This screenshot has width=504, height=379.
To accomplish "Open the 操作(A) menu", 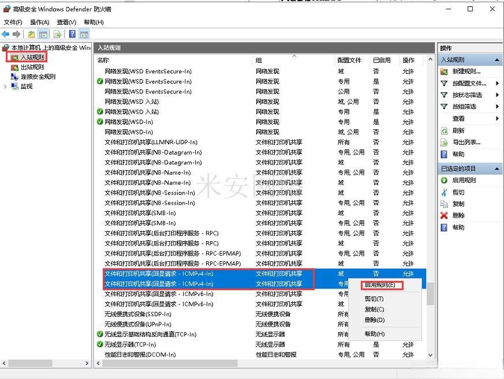I will tap(40, 22).
